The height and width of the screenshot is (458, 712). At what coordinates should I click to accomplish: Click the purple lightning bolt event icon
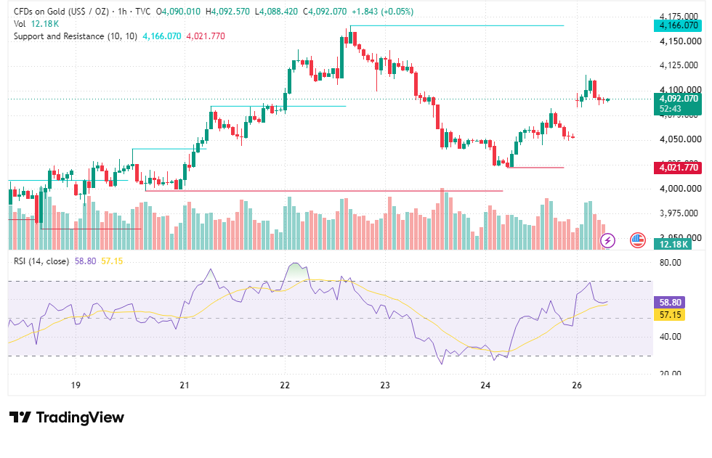(x=607, y=240)
